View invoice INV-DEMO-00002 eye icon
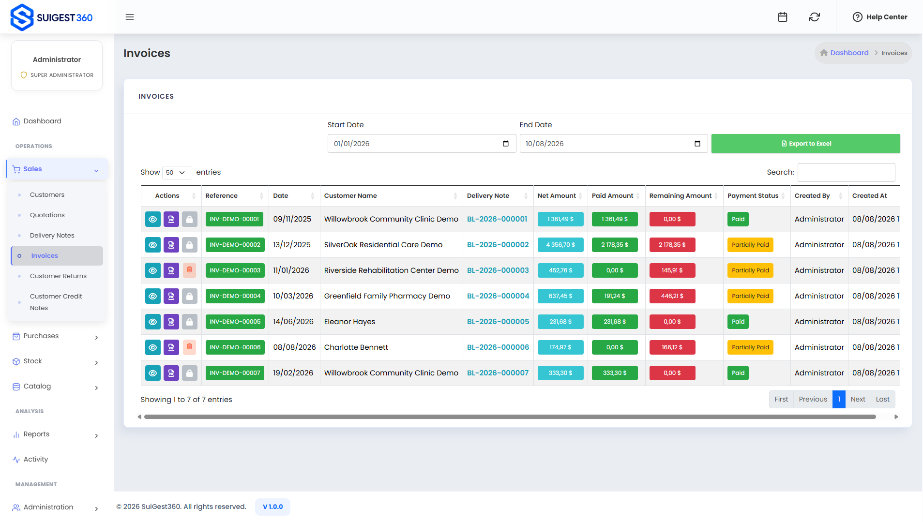The image size is (923, 522). (153, 245)
